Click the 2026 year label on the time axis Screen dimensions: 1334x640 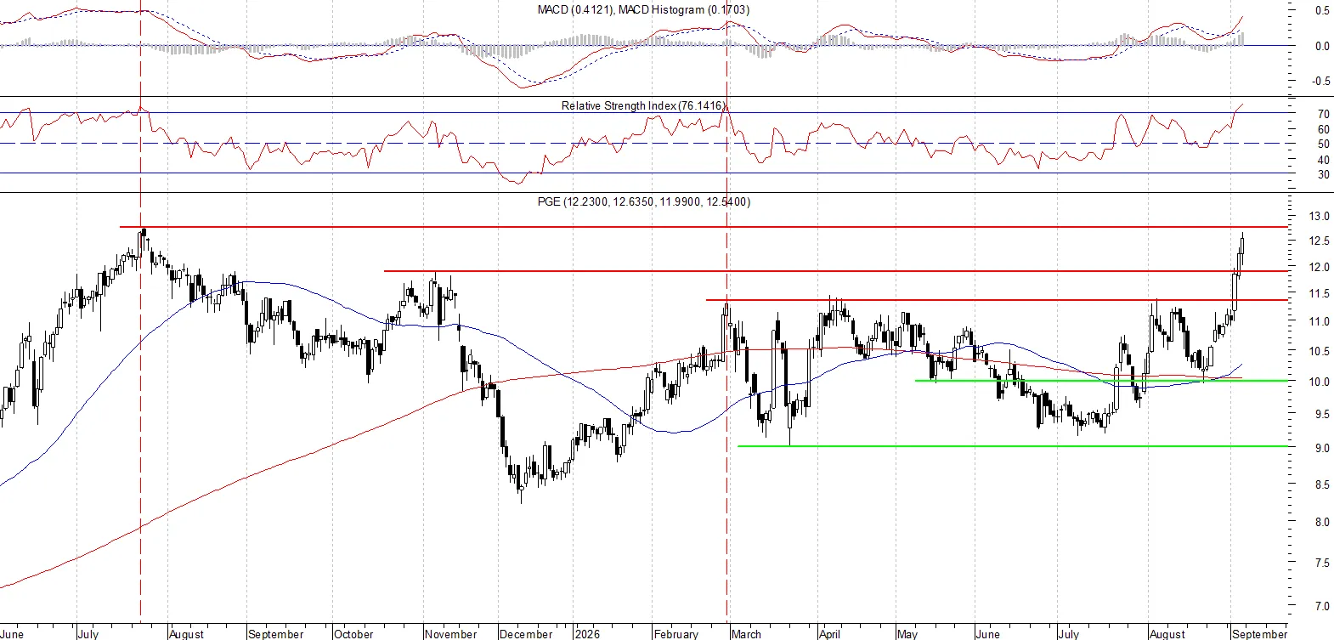tap(587, 634)
